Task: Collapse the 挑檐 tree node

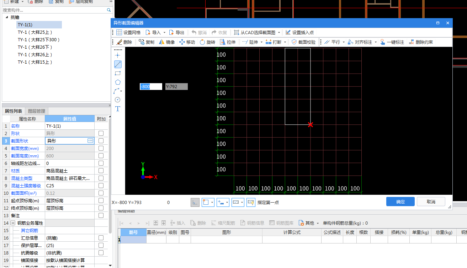Action: 7,17
